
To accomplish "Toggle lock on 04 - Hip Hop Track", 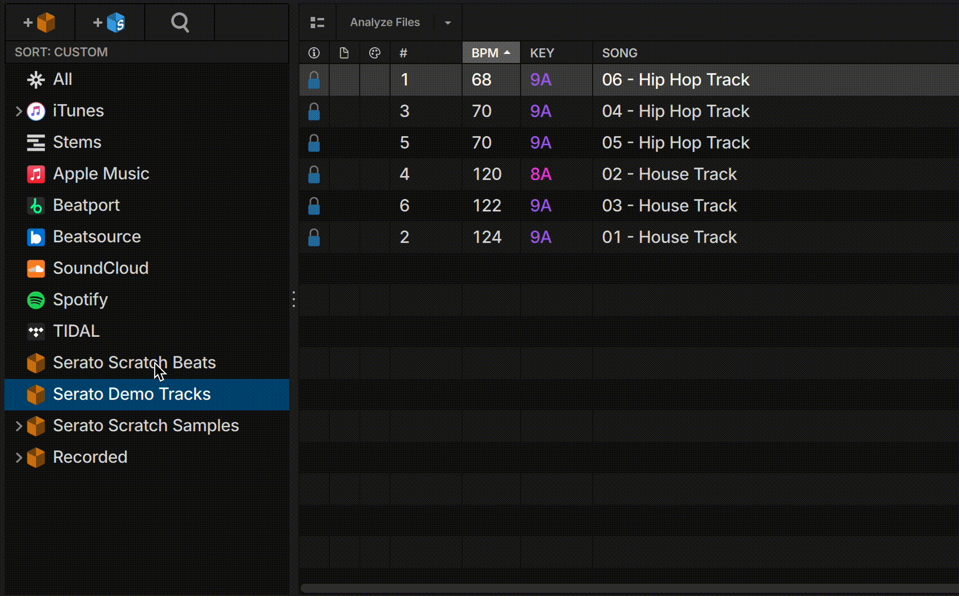I will pyautogui.click(x=314, y=111).
